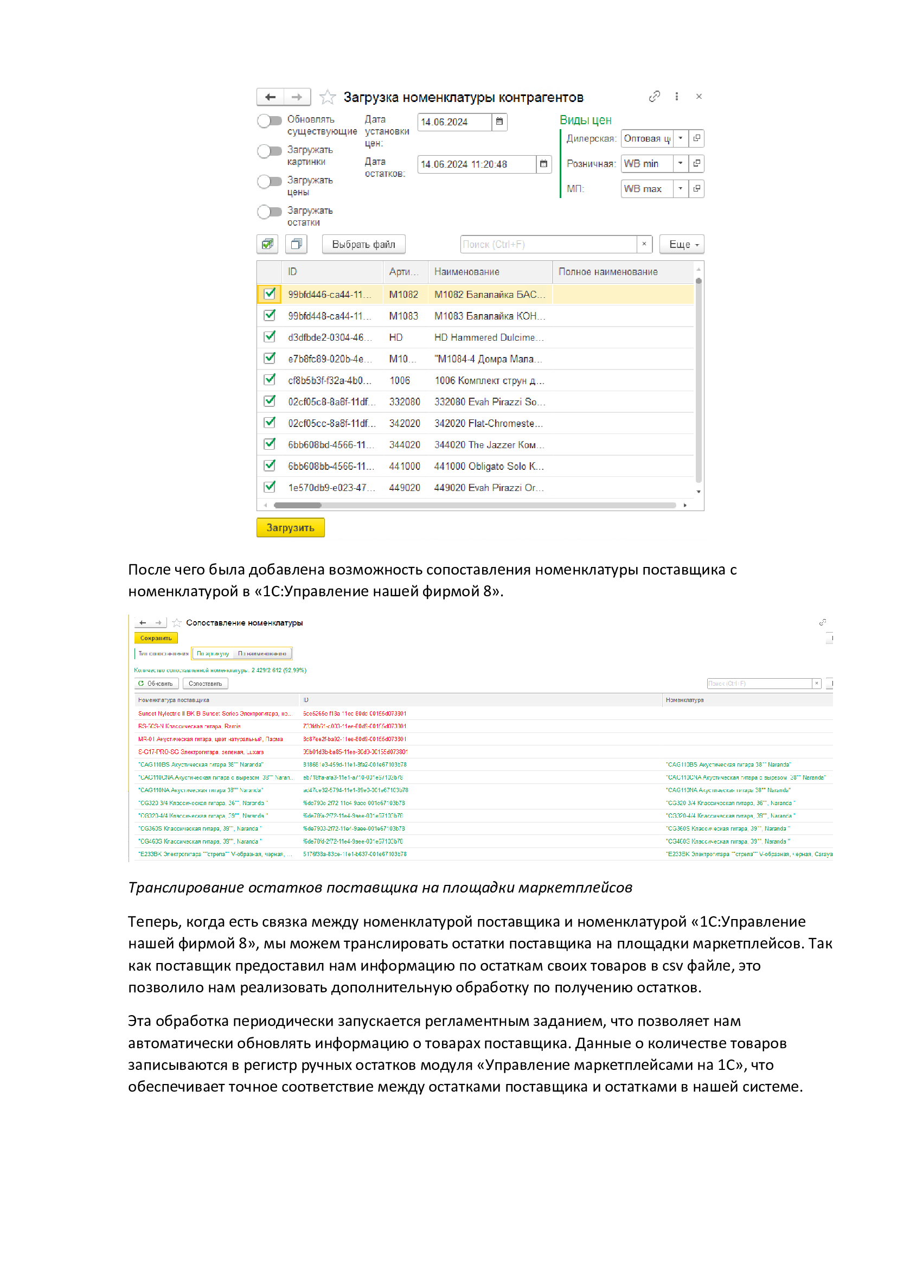The width and height of the screenshot is (897, 1269).
Task: Open the МП price type form
Action: (696, 188)
